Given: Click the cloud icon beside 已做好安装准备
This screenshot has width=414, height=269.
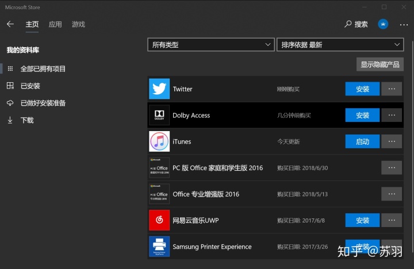Looking at the screenshot, I should 10,103.
